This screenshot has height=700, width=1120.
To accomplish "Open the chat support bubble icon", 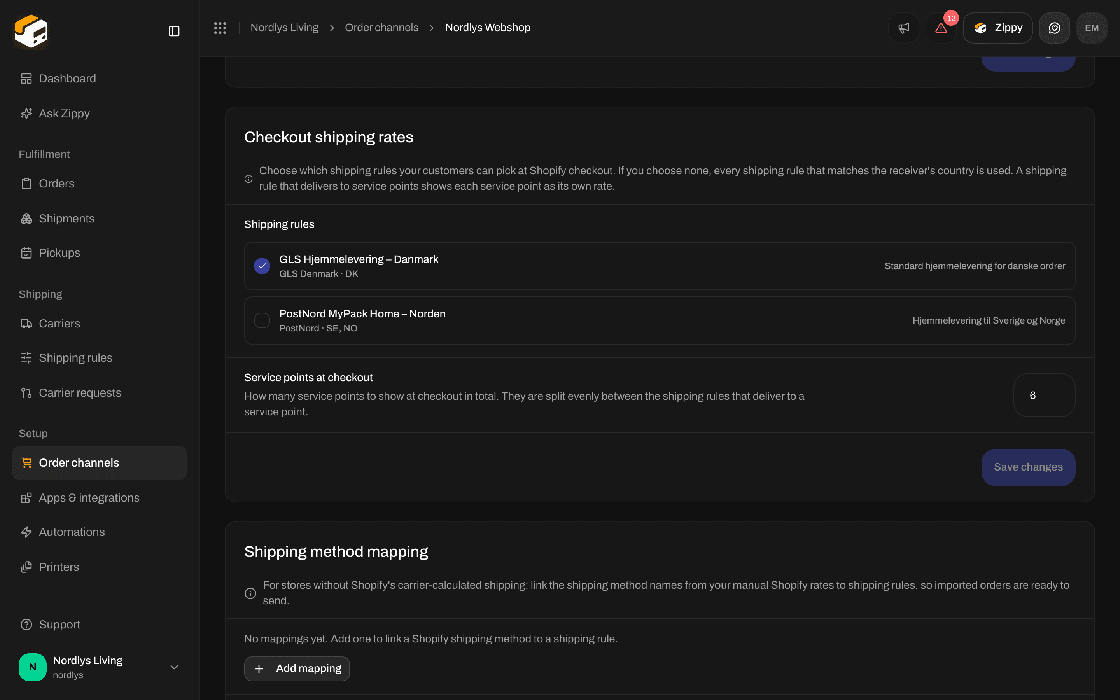I will coord(1054,28).
